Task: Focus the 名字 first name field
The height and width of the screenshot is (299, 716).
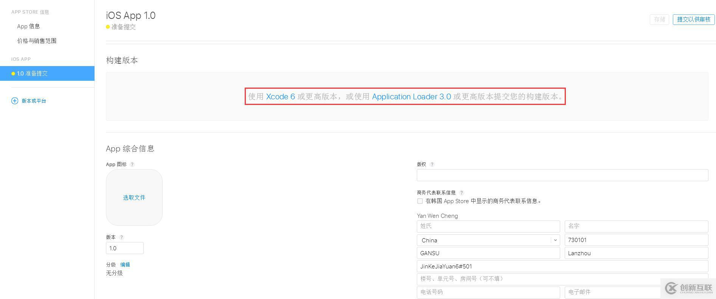Action: [x=637, y=226]
